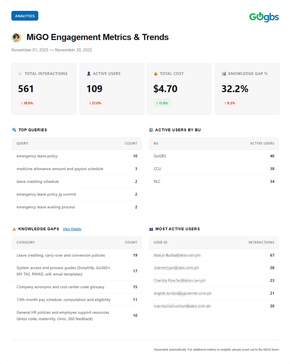Select the leave crediting schedule query
290x364 pixels.
click(77, 182)
